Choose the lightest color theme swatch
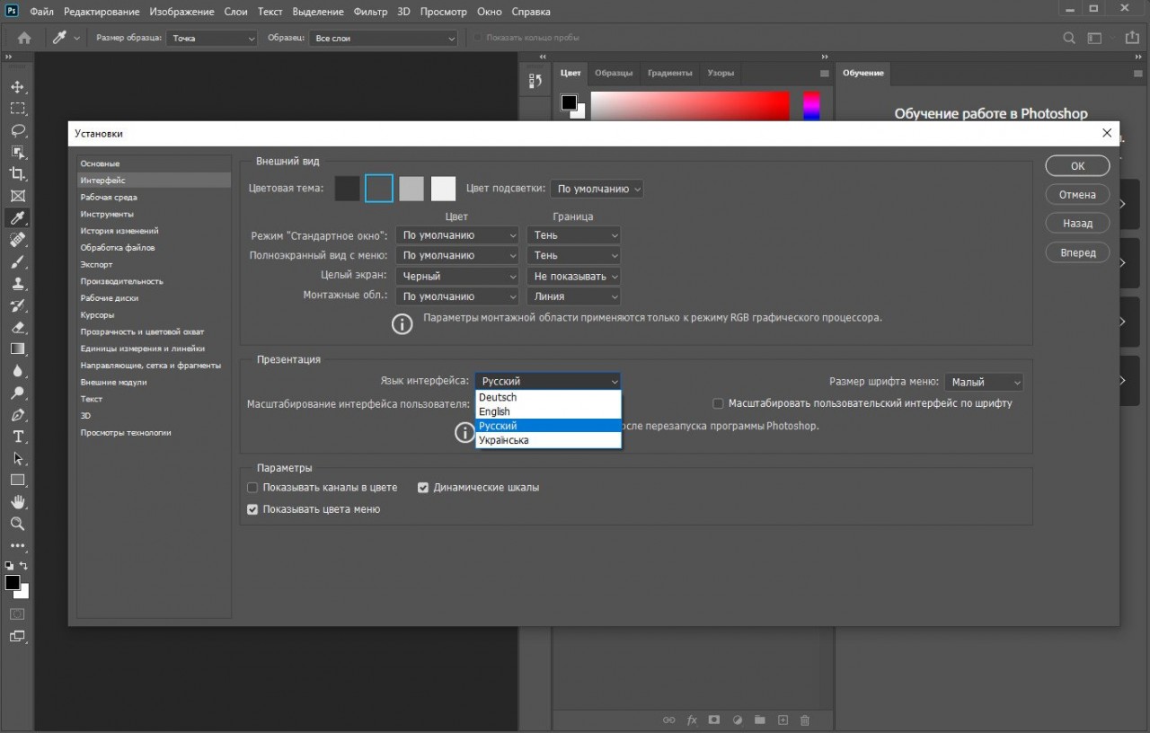 pos(443,188)
